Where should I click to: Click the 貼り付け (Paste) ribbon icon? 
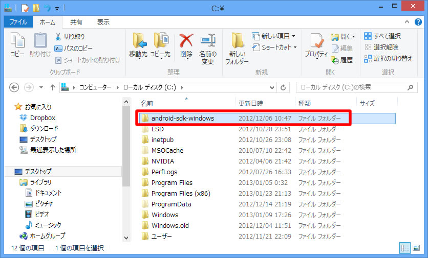tap(40, 44)
